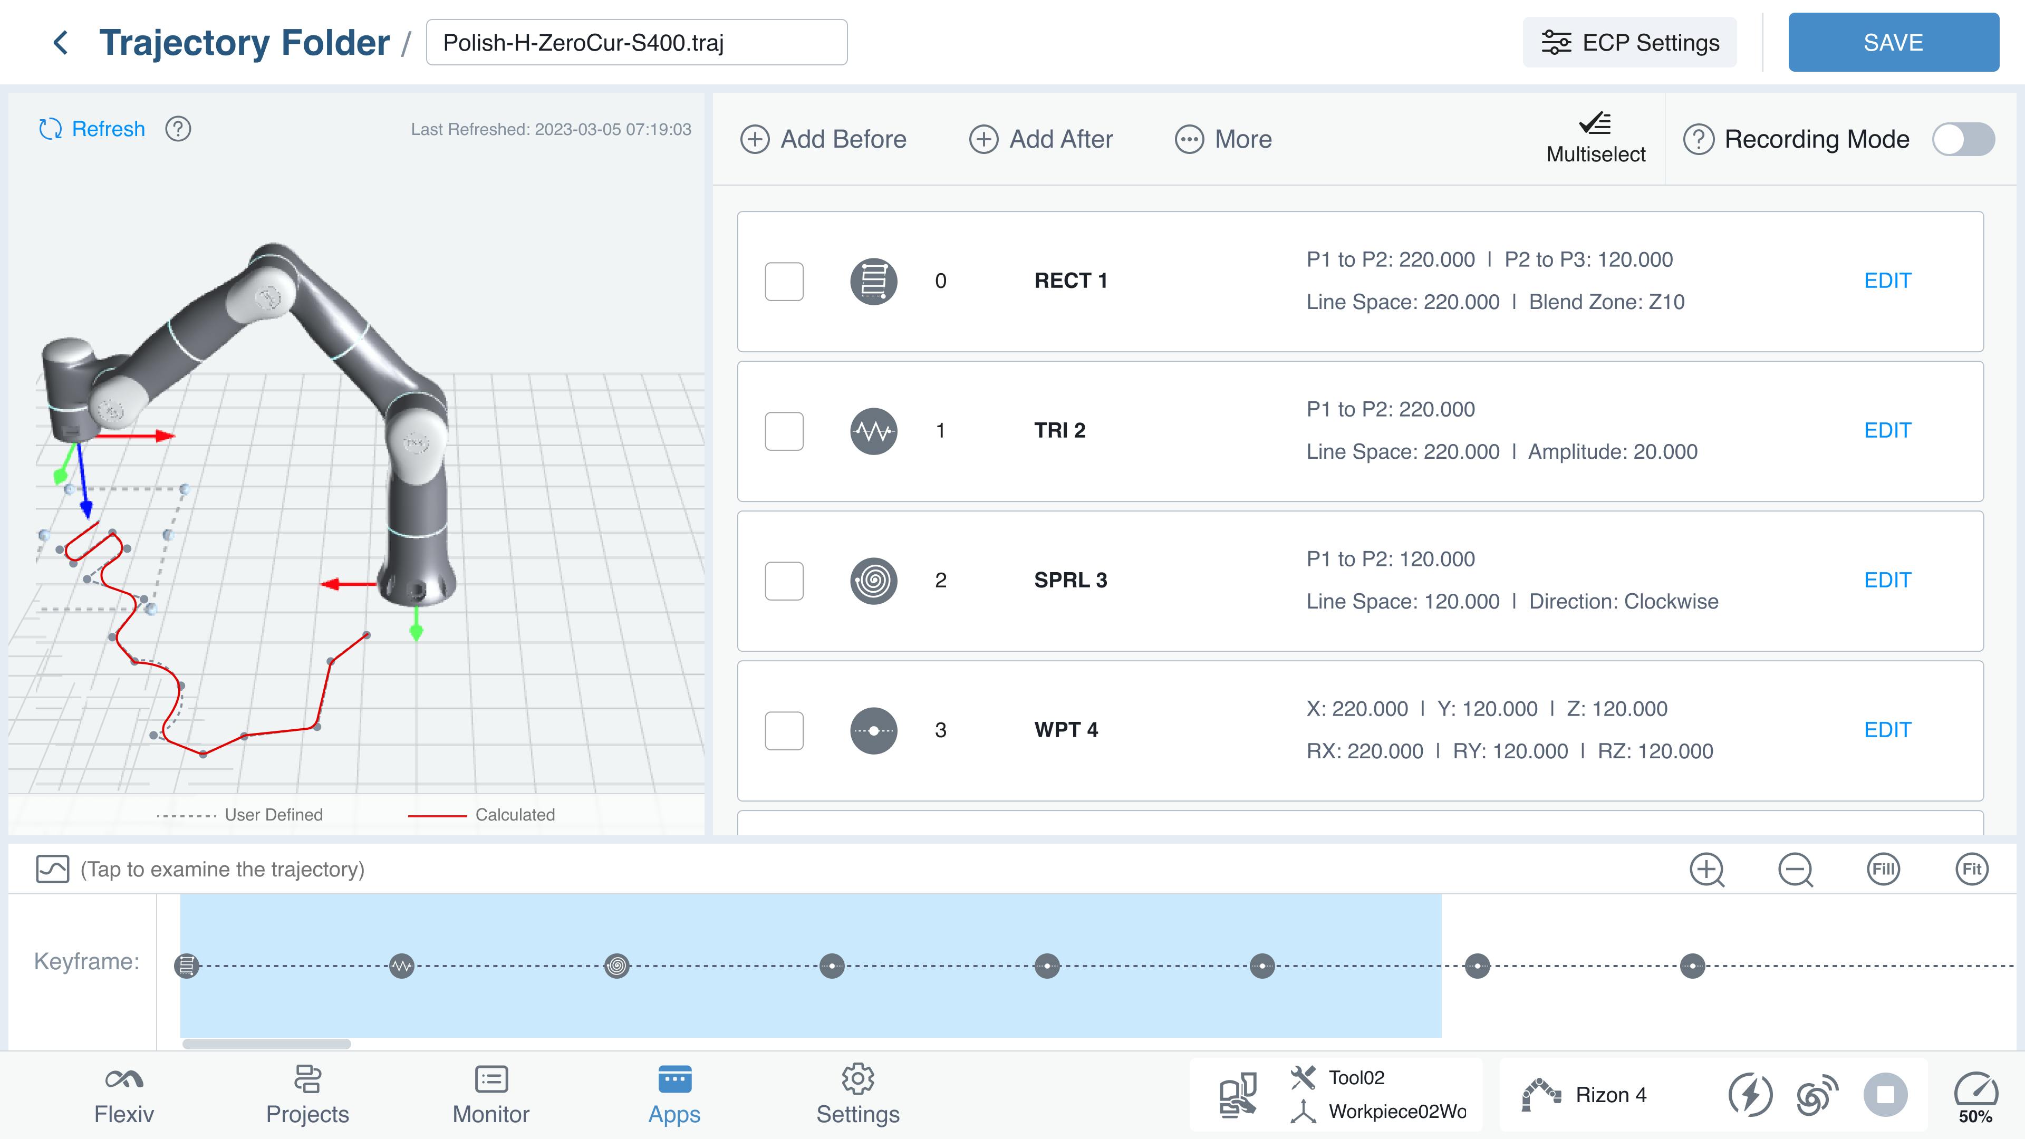Image resolution: width=2025 pixels, height=1139 pixels.
Task: Zoom in on the keyframe timeline
Action: pos(1706,870)
